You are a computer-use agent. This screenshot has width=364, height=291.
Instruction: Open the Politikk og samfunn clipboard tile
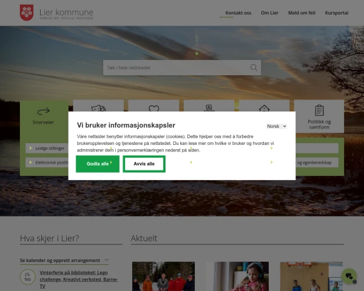(x=319, y=116)
